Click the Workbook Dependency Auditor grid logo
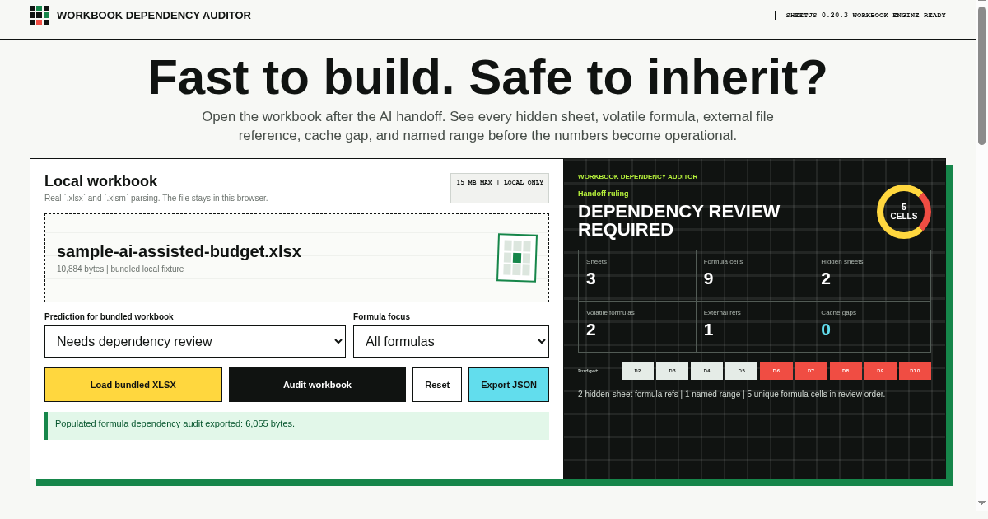This screenshot has width=988, height=519. pyautogui.click(x=39, y=15)
